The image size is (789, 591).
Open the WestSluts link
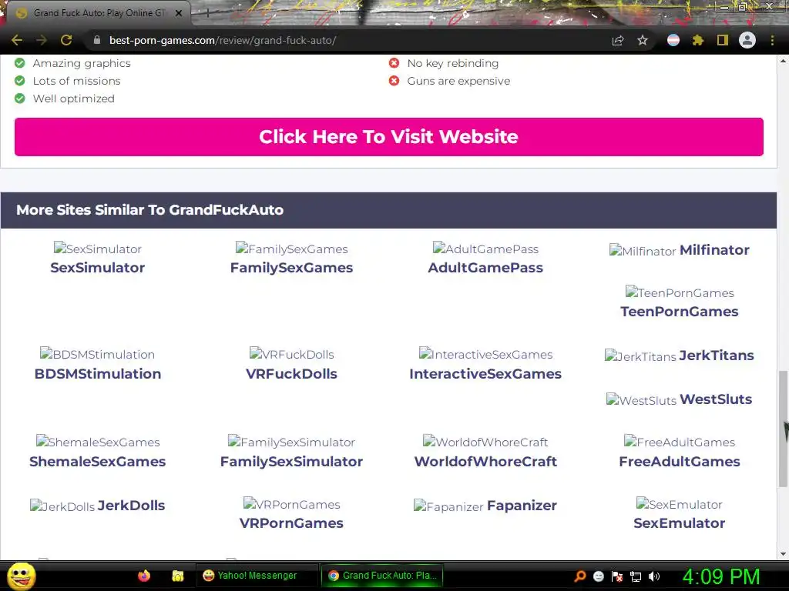pos(716,399)
